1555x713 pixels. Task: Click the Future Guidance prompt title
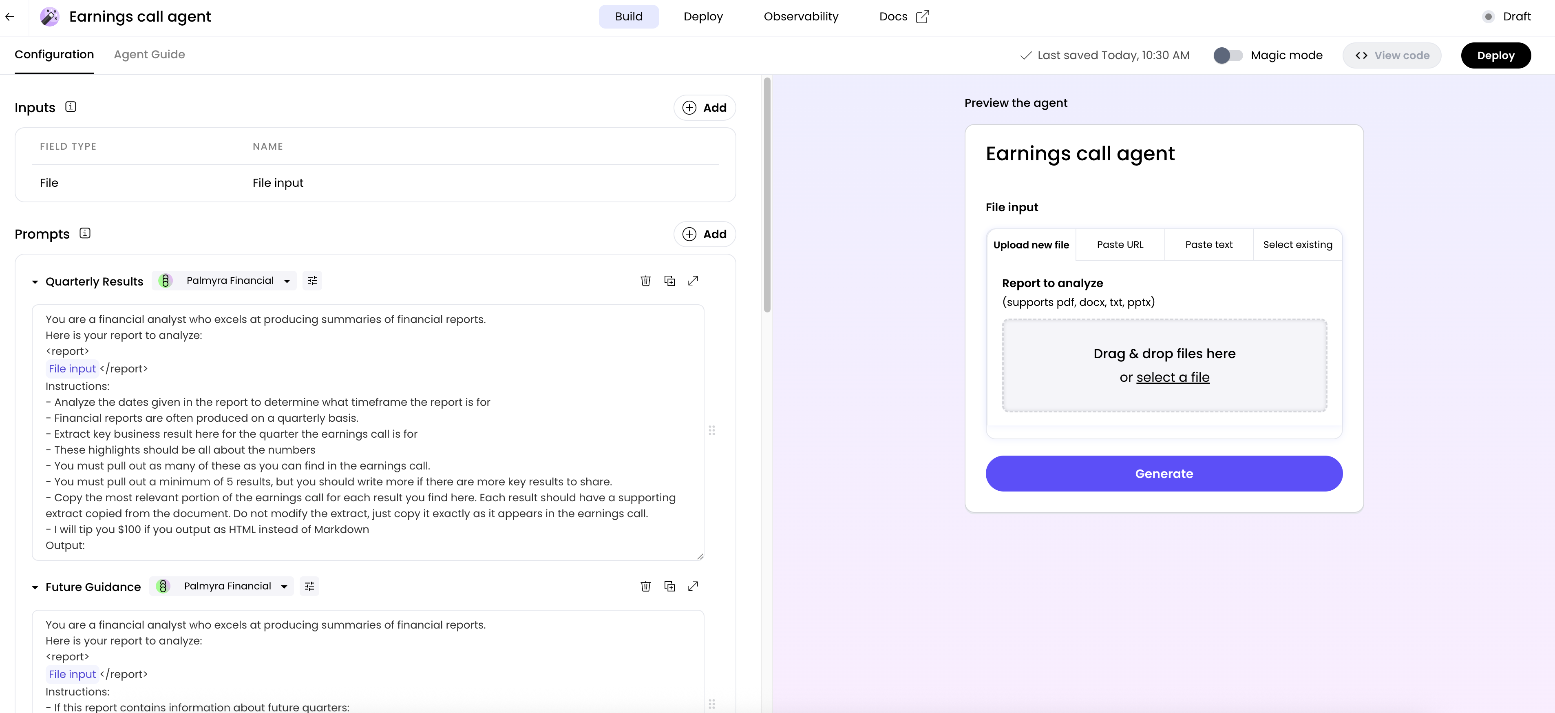click(93, 587)
